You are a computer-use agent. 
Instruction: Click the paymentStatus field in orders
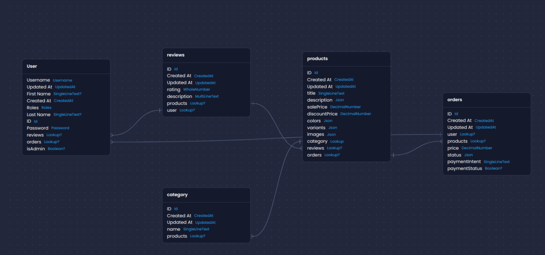point(464,168)
